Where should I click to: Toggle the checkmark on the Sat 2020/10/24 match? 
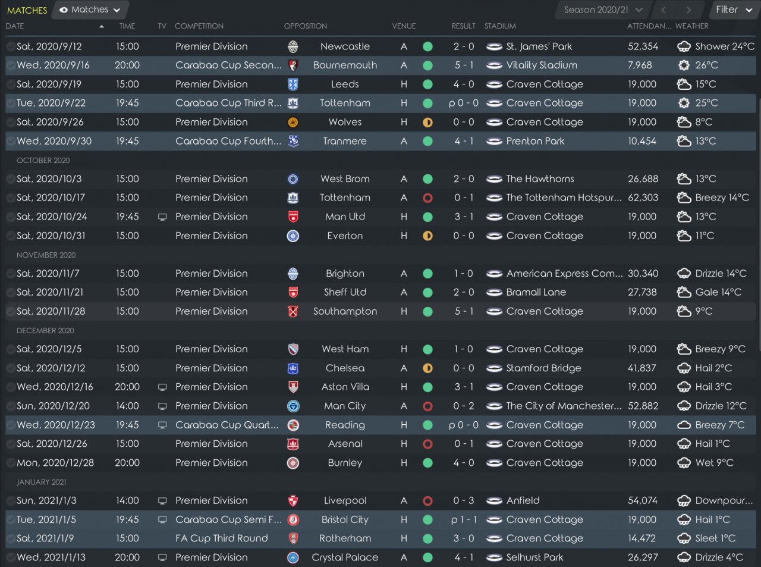tap(11, 217)
